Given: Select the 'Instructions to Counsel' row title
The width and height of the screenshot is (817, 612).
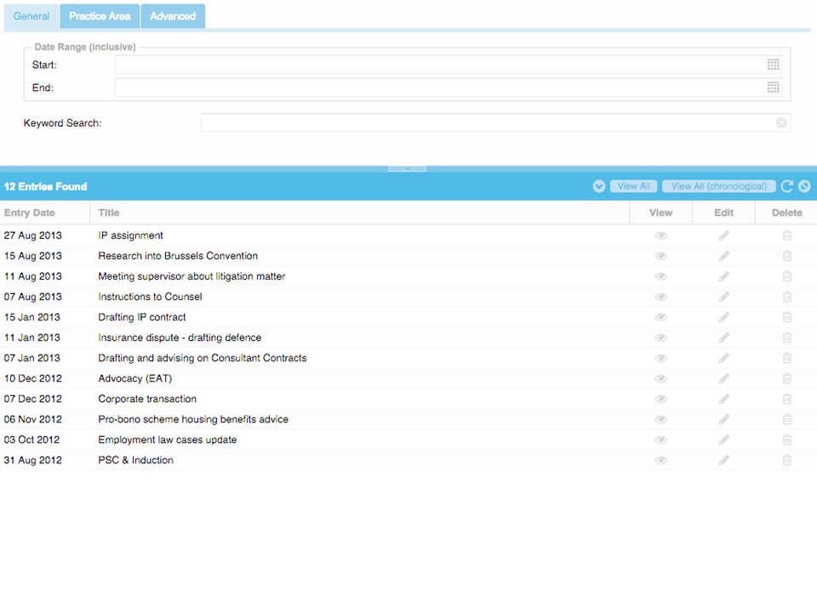Looking at the screenshot, I should tap(150, 297).
